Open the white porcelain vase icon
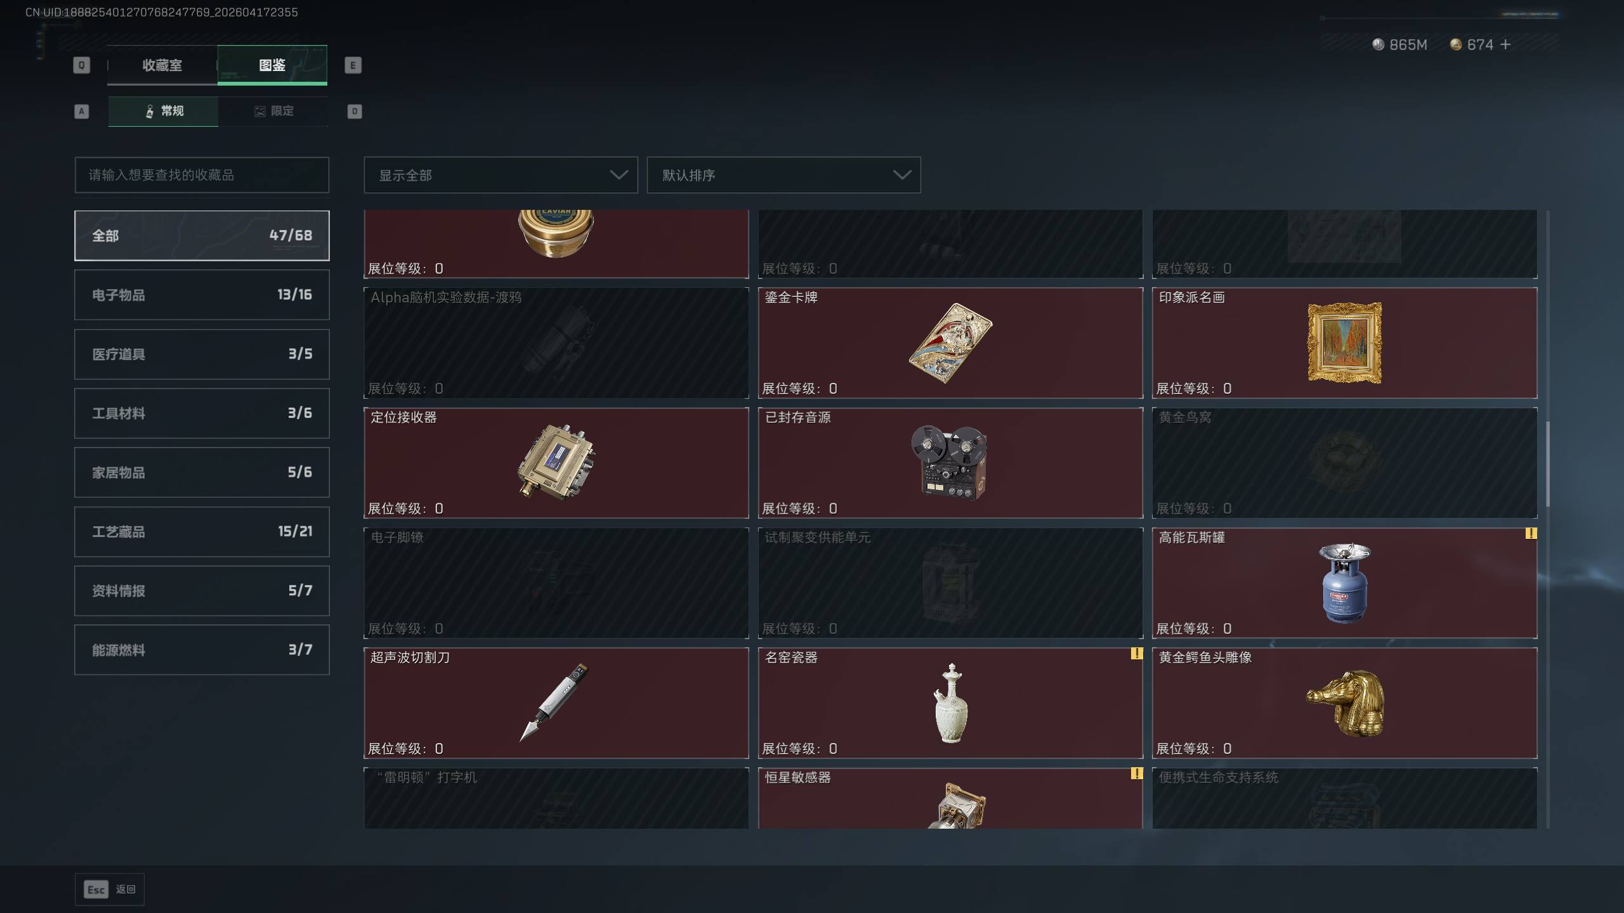The image size is (1624, 913). (950, 703)
